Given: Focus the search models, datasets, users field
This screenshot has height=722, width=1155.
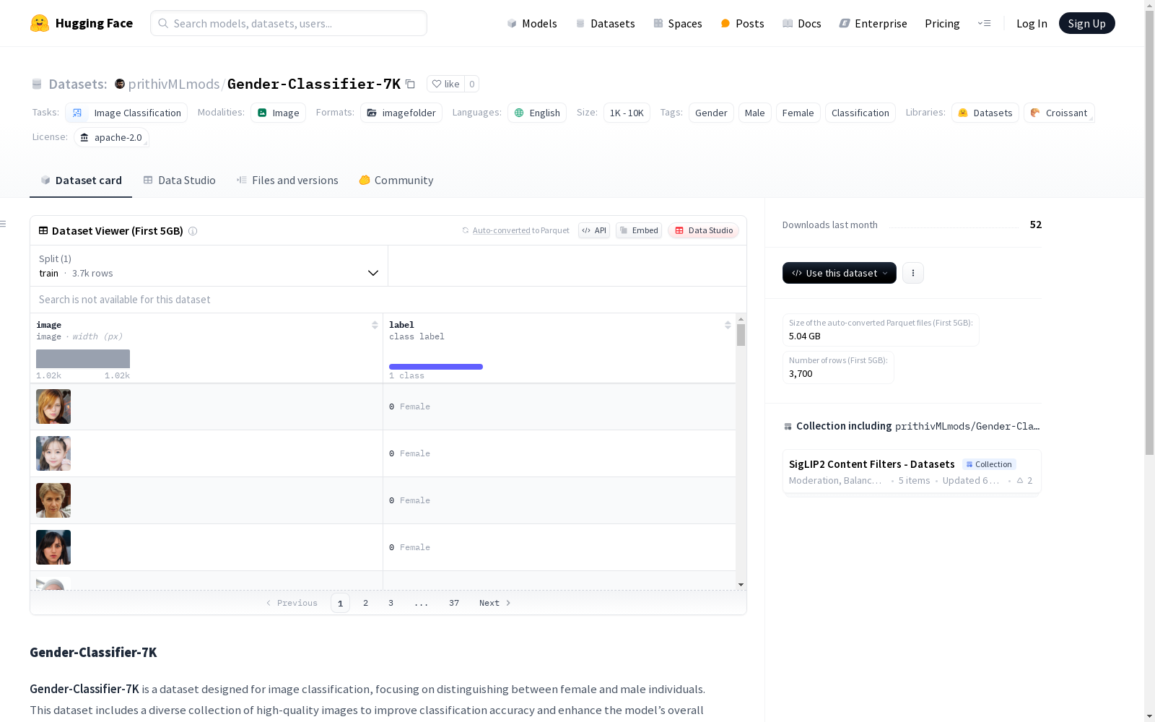Looking at the screenshot, I should pyautogui.click(x=289, y=23).
